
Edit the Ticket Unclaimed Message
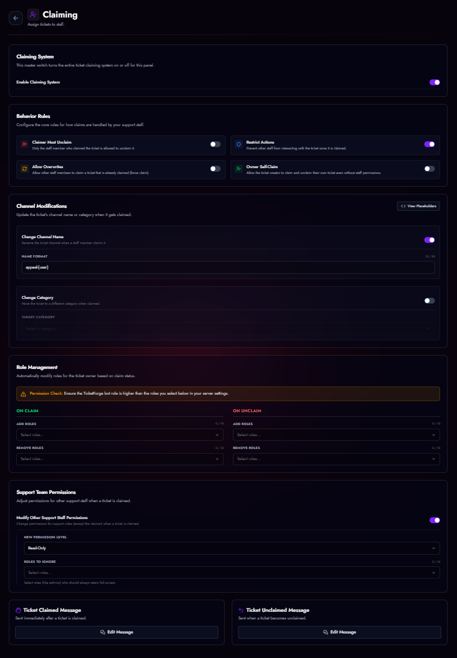tap(339, 632)
